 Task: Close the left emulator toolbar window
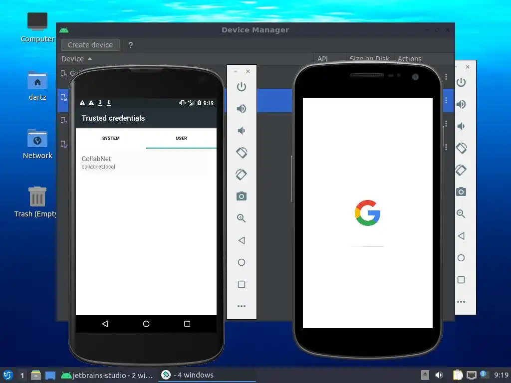[x=248, y=71]
